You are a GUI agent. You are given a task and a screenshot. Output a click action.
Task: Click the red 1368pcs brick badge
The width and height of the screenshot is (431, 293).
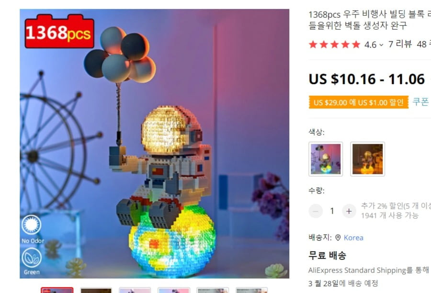point(59,31)
